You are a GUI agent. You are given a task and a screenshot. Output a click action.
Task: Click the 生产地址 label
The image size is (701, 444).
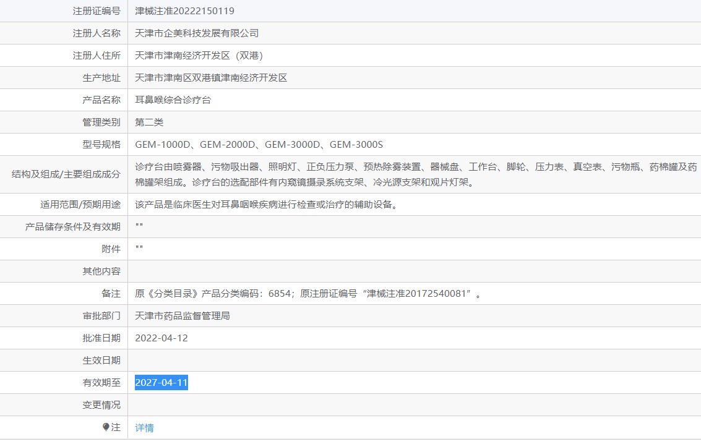[x=101, y=78]
